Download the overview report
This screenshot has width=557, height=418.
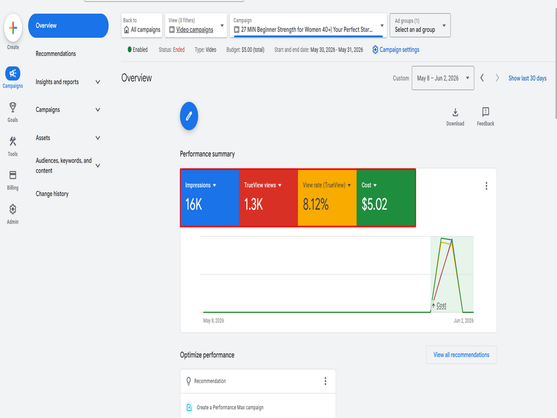(455, 116)
